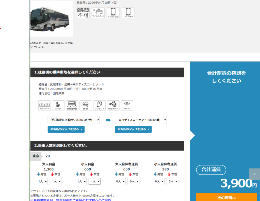Open the 東京ディズニーランド arrival stop dropdown
The width and height of the screenshot is (260, 201).
tap(141, 120)
